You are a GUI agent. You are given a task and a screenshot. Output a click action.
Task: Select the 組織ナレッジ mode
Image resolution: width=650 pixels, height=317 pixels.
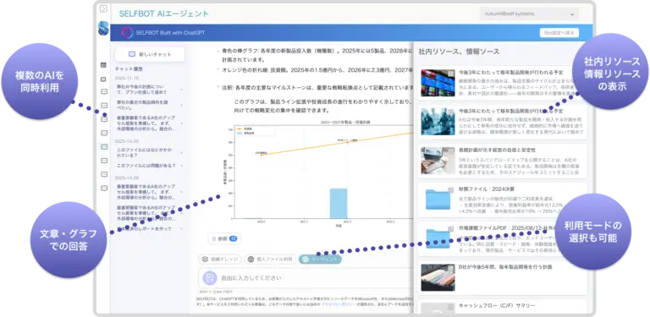click(x=220, y=260)
